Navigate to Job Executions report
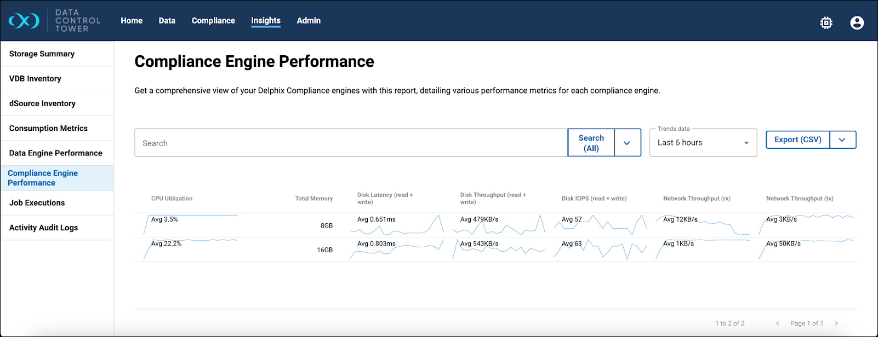The image size is (878, 337). point(37,202)
